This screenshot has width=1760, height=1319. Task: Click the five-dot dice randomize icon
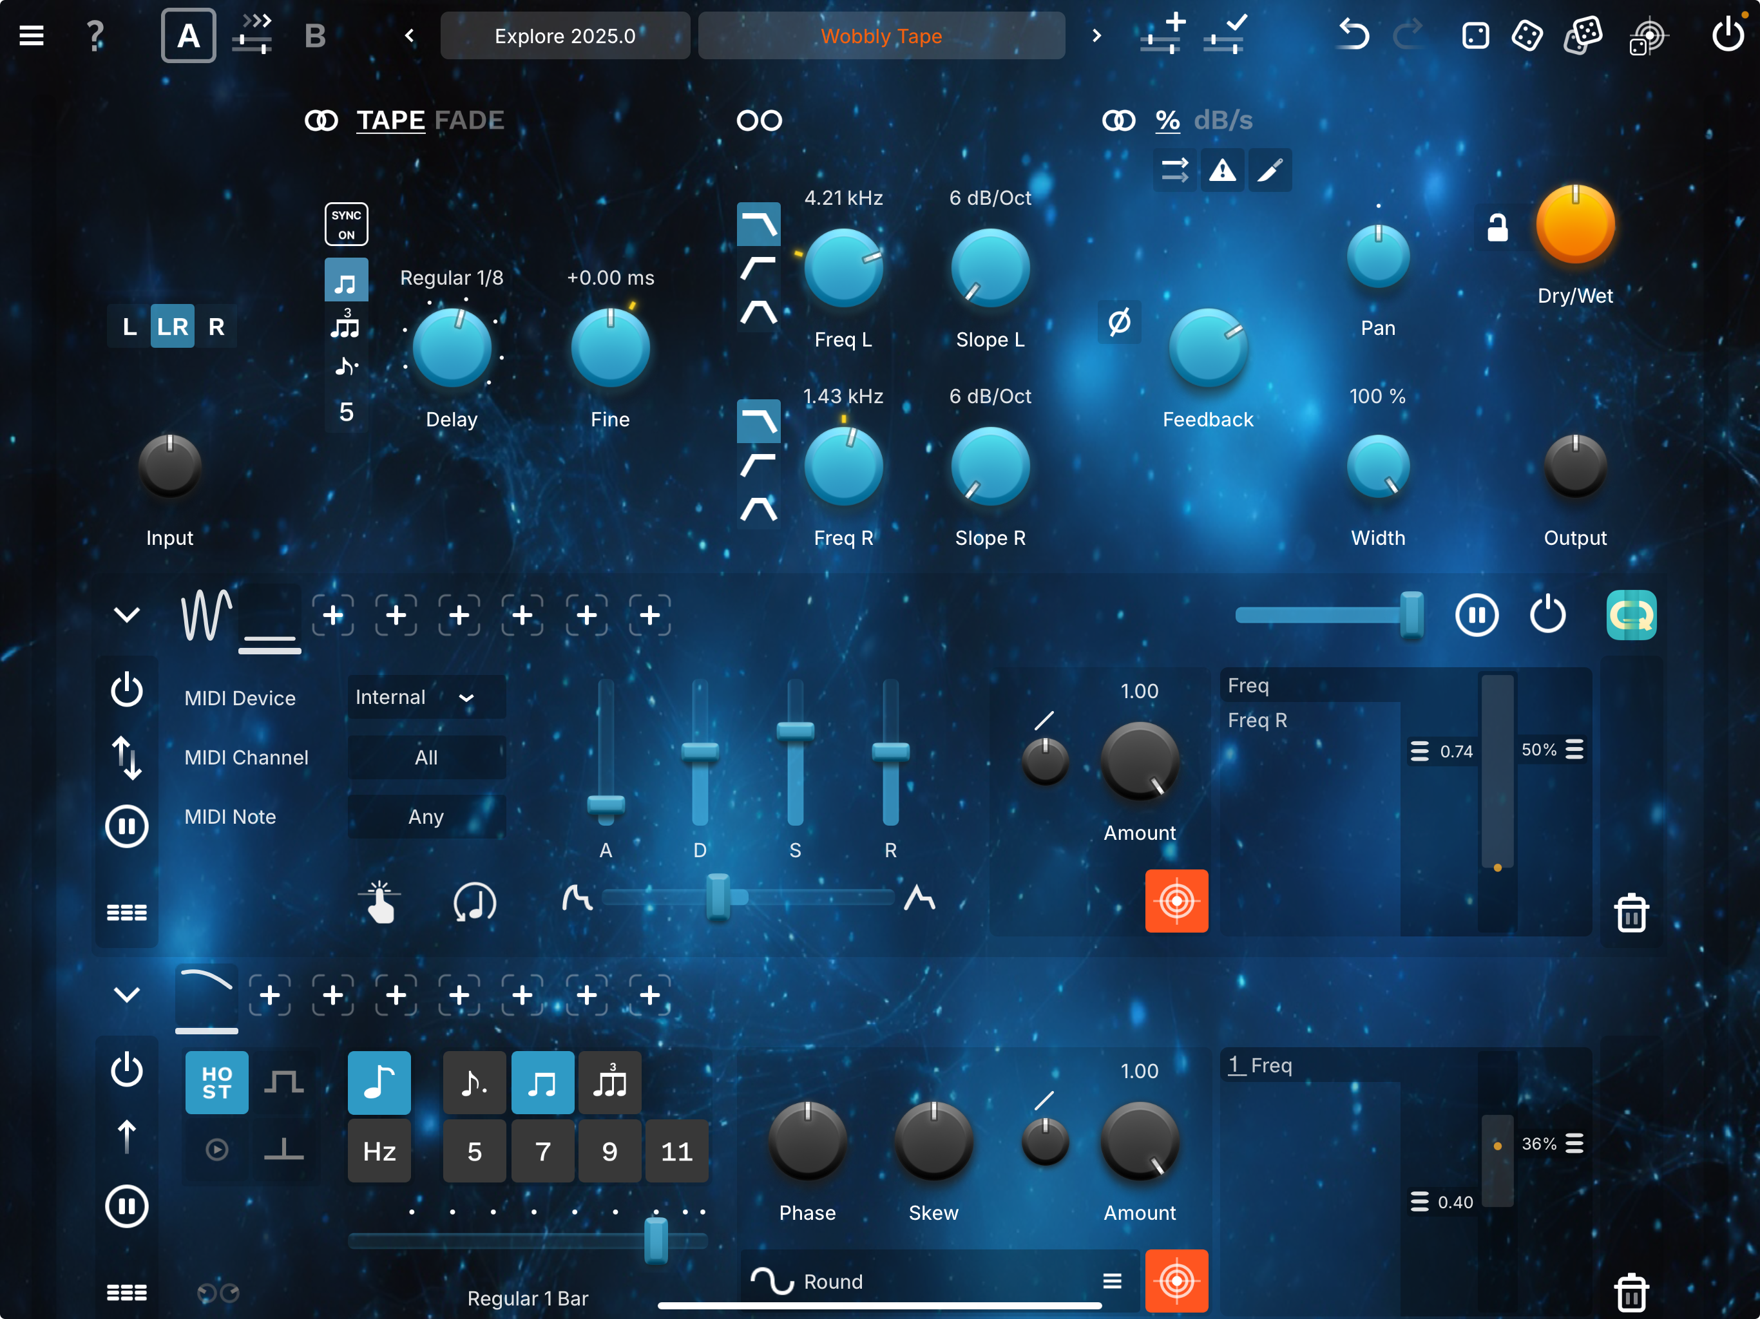coord(1527,36)
